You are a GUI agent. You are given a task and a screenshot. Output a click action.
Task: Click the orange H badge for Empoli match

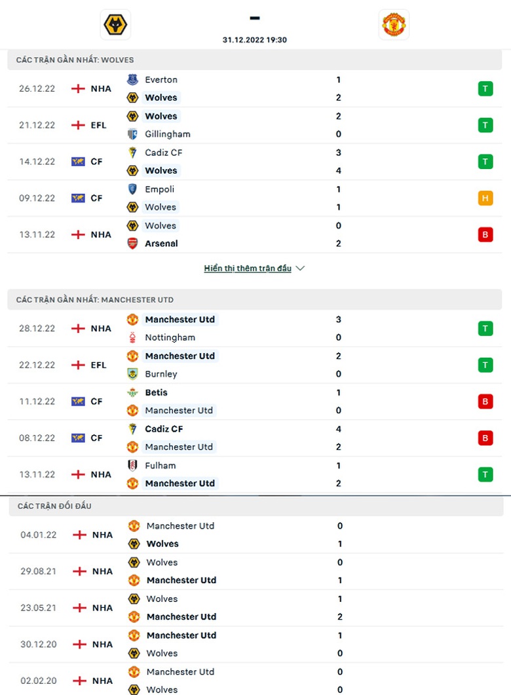485,198
